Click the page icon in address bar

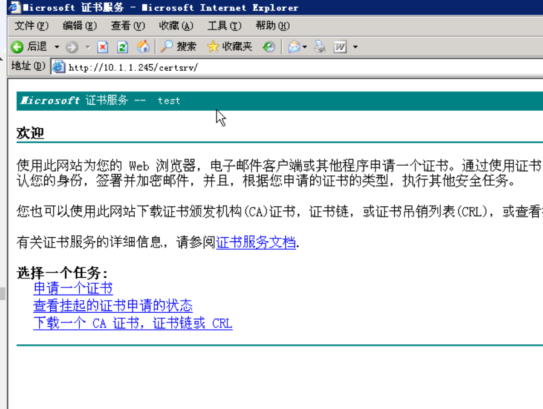click(x=59, y=67)
